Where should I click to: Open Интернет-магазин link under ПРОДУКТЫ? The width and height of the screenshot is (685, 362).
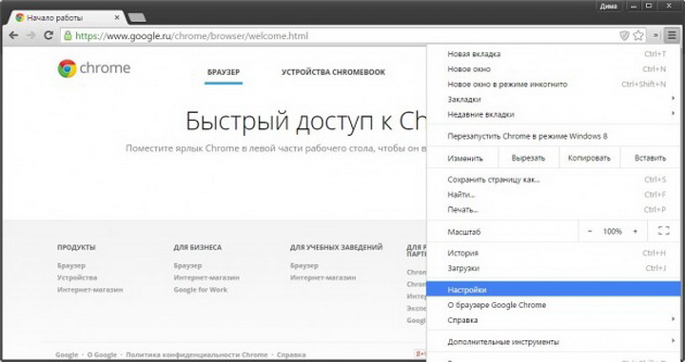click(90, 290)
